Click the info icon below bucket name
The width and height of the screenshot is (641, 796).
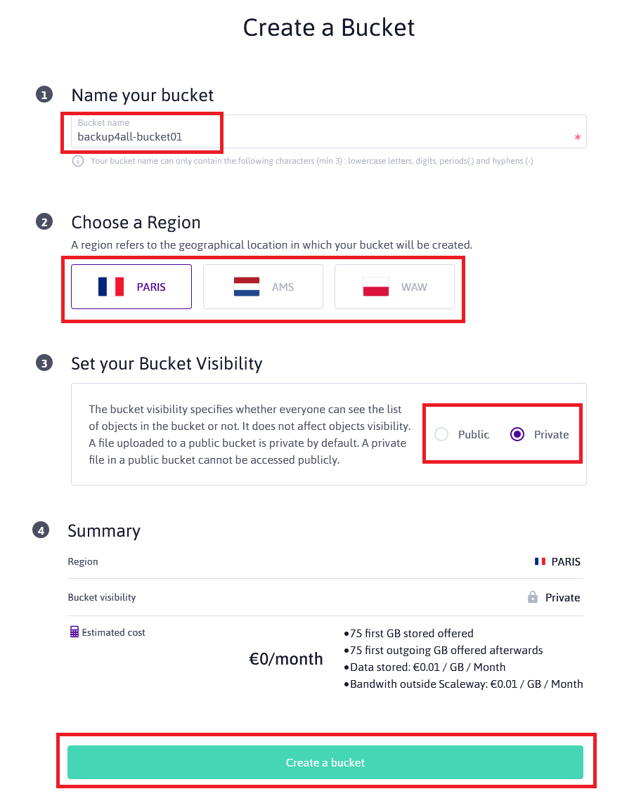(x=78, y=161)
